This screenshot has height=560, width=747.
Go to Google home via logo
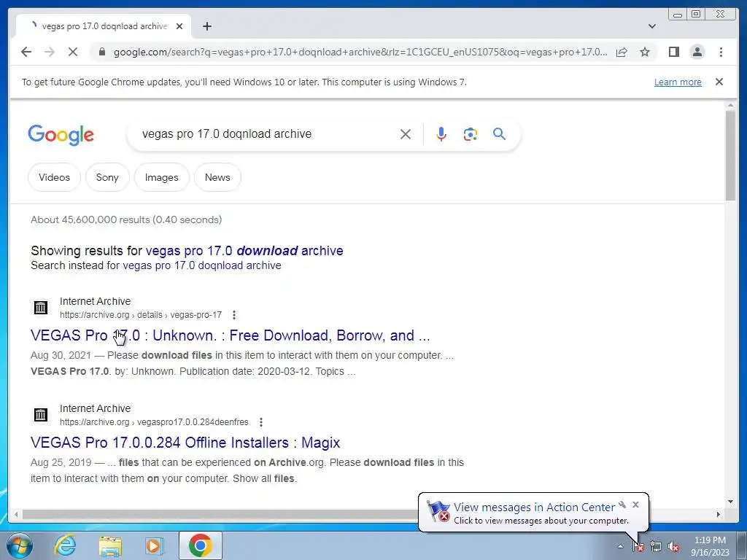[x=61, y=135]
